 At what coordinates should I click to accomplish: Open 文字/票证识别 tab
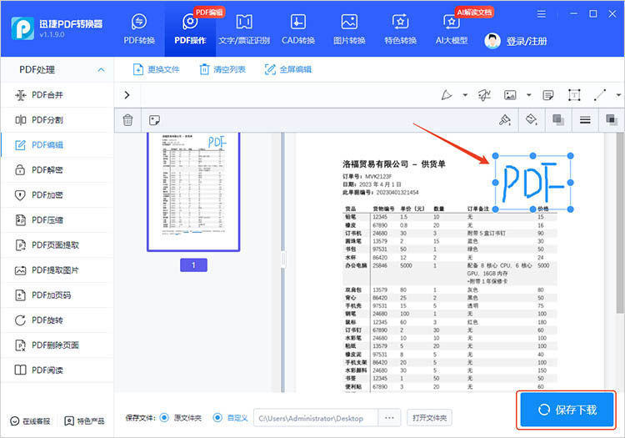click(244, 29)
